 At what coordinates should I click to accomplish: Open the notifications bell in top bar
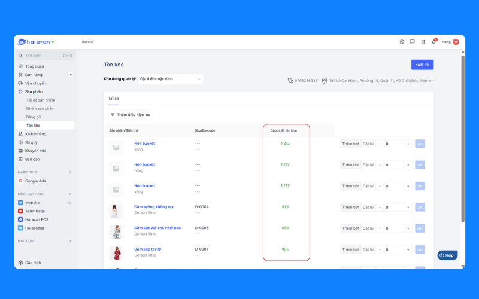click(x=434, y=42)
